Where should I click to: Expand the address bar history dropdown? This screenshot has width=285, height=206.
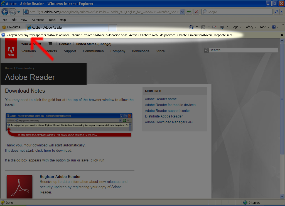[x=183, y=12]
